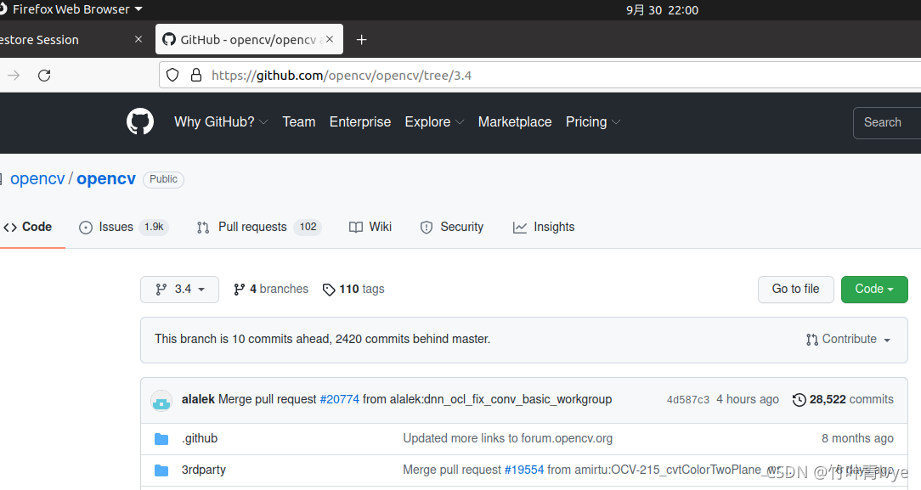The image size is (921, 490).
Task: Click the 3rdparty folder icon
Action: click(161, 470)
